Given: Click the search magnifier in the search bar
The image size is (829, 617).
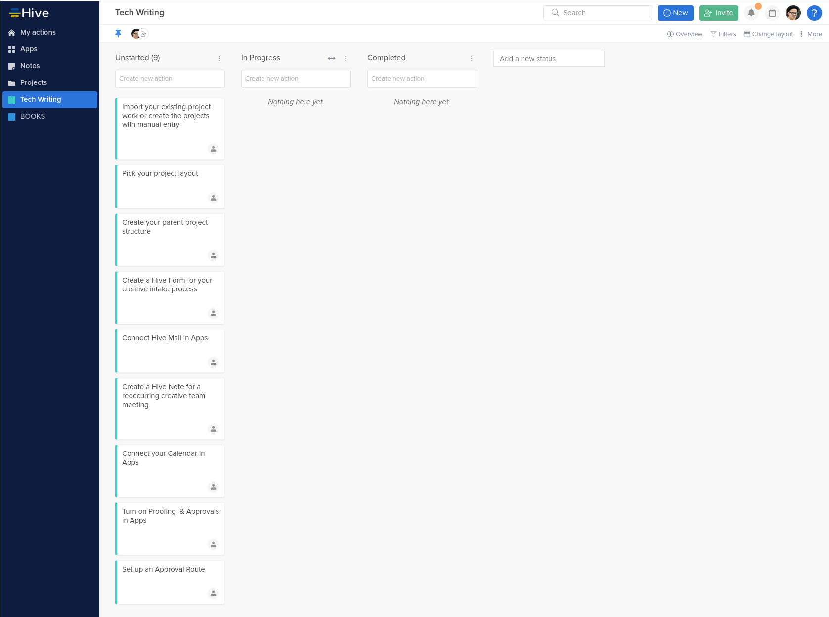Looking at the screenshot, I should click(x=555, y=13).
